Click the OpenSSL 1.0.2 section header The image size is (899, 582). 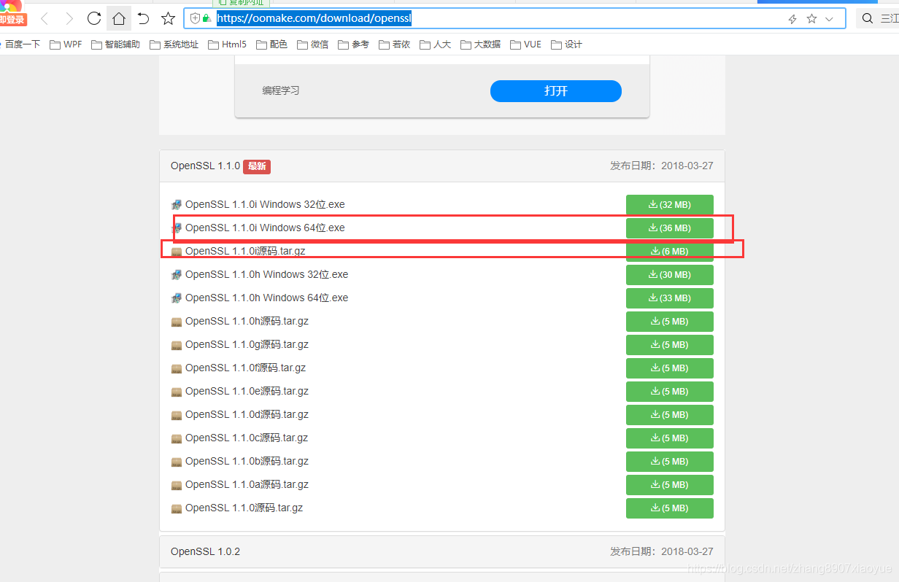pyautogui.click(x=442, y=551)
